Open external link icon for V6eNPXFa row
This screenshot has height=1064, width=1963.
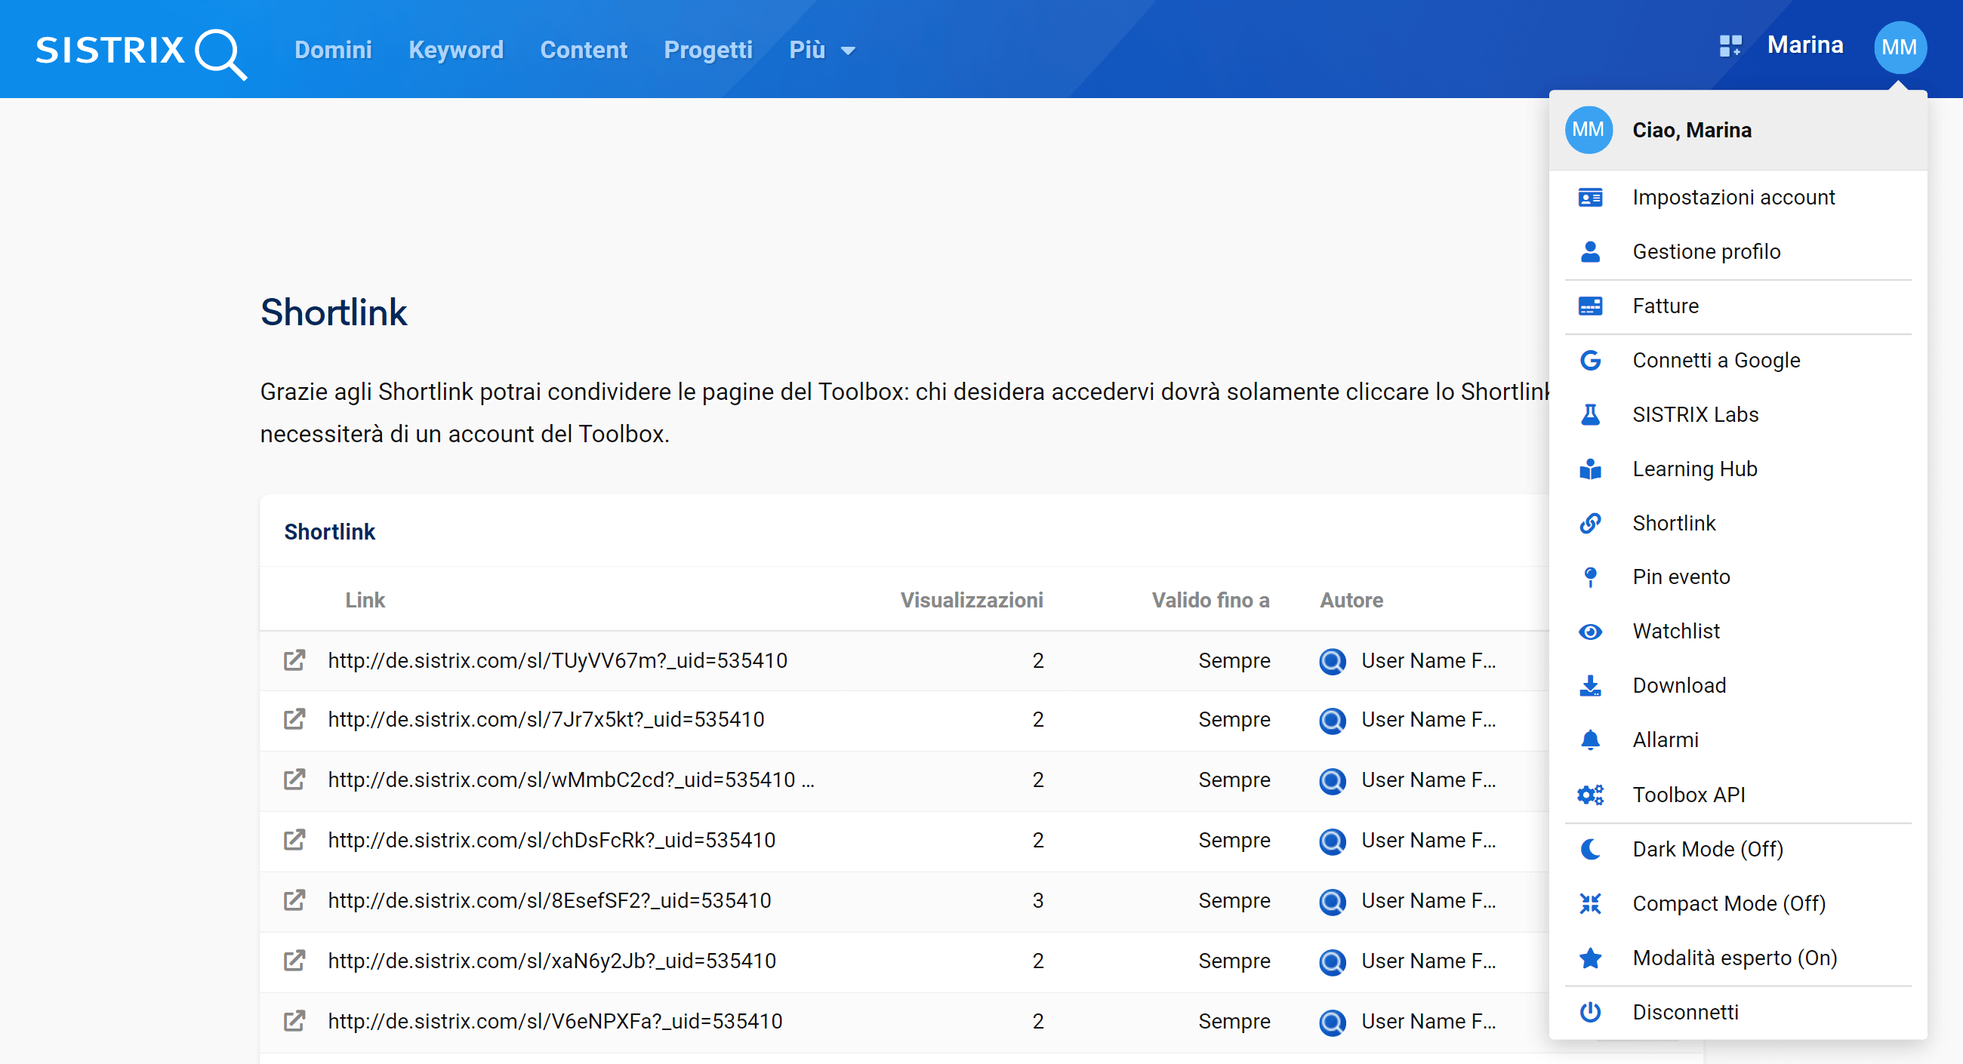[294, 1021]
